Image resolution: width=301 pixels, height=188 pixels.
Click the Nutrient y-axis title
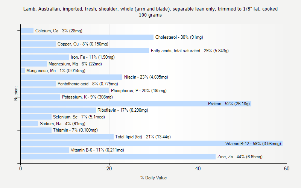coord(16,93)
